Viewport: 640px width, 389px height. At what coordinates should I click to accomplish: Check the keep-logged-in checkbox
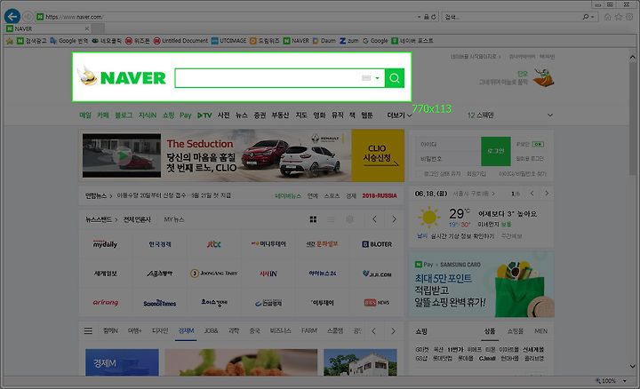[x=419, y=174]
